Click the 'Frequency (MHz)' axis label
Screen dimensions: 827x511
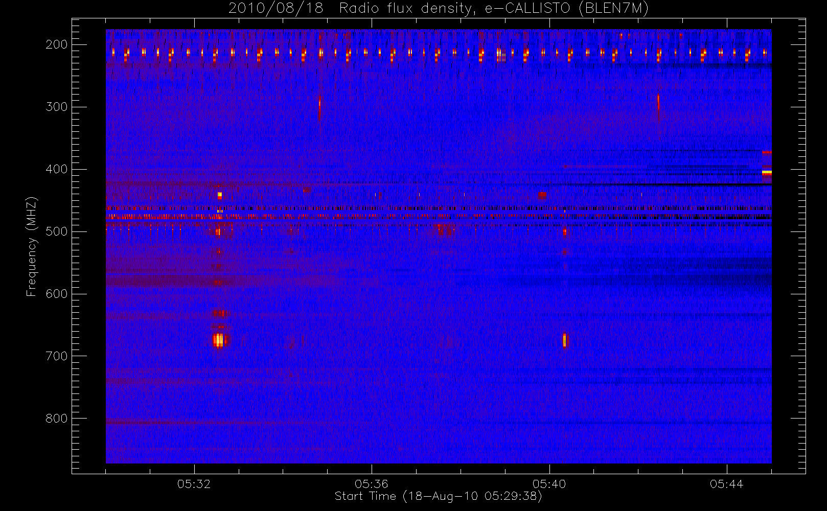tap(32, 246)
